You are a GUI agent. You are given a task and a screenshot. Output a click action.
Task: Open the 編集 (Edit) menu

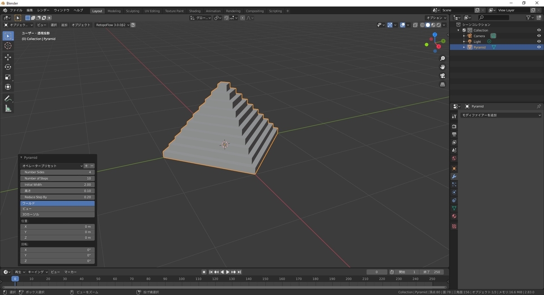[x=29, y=10]
